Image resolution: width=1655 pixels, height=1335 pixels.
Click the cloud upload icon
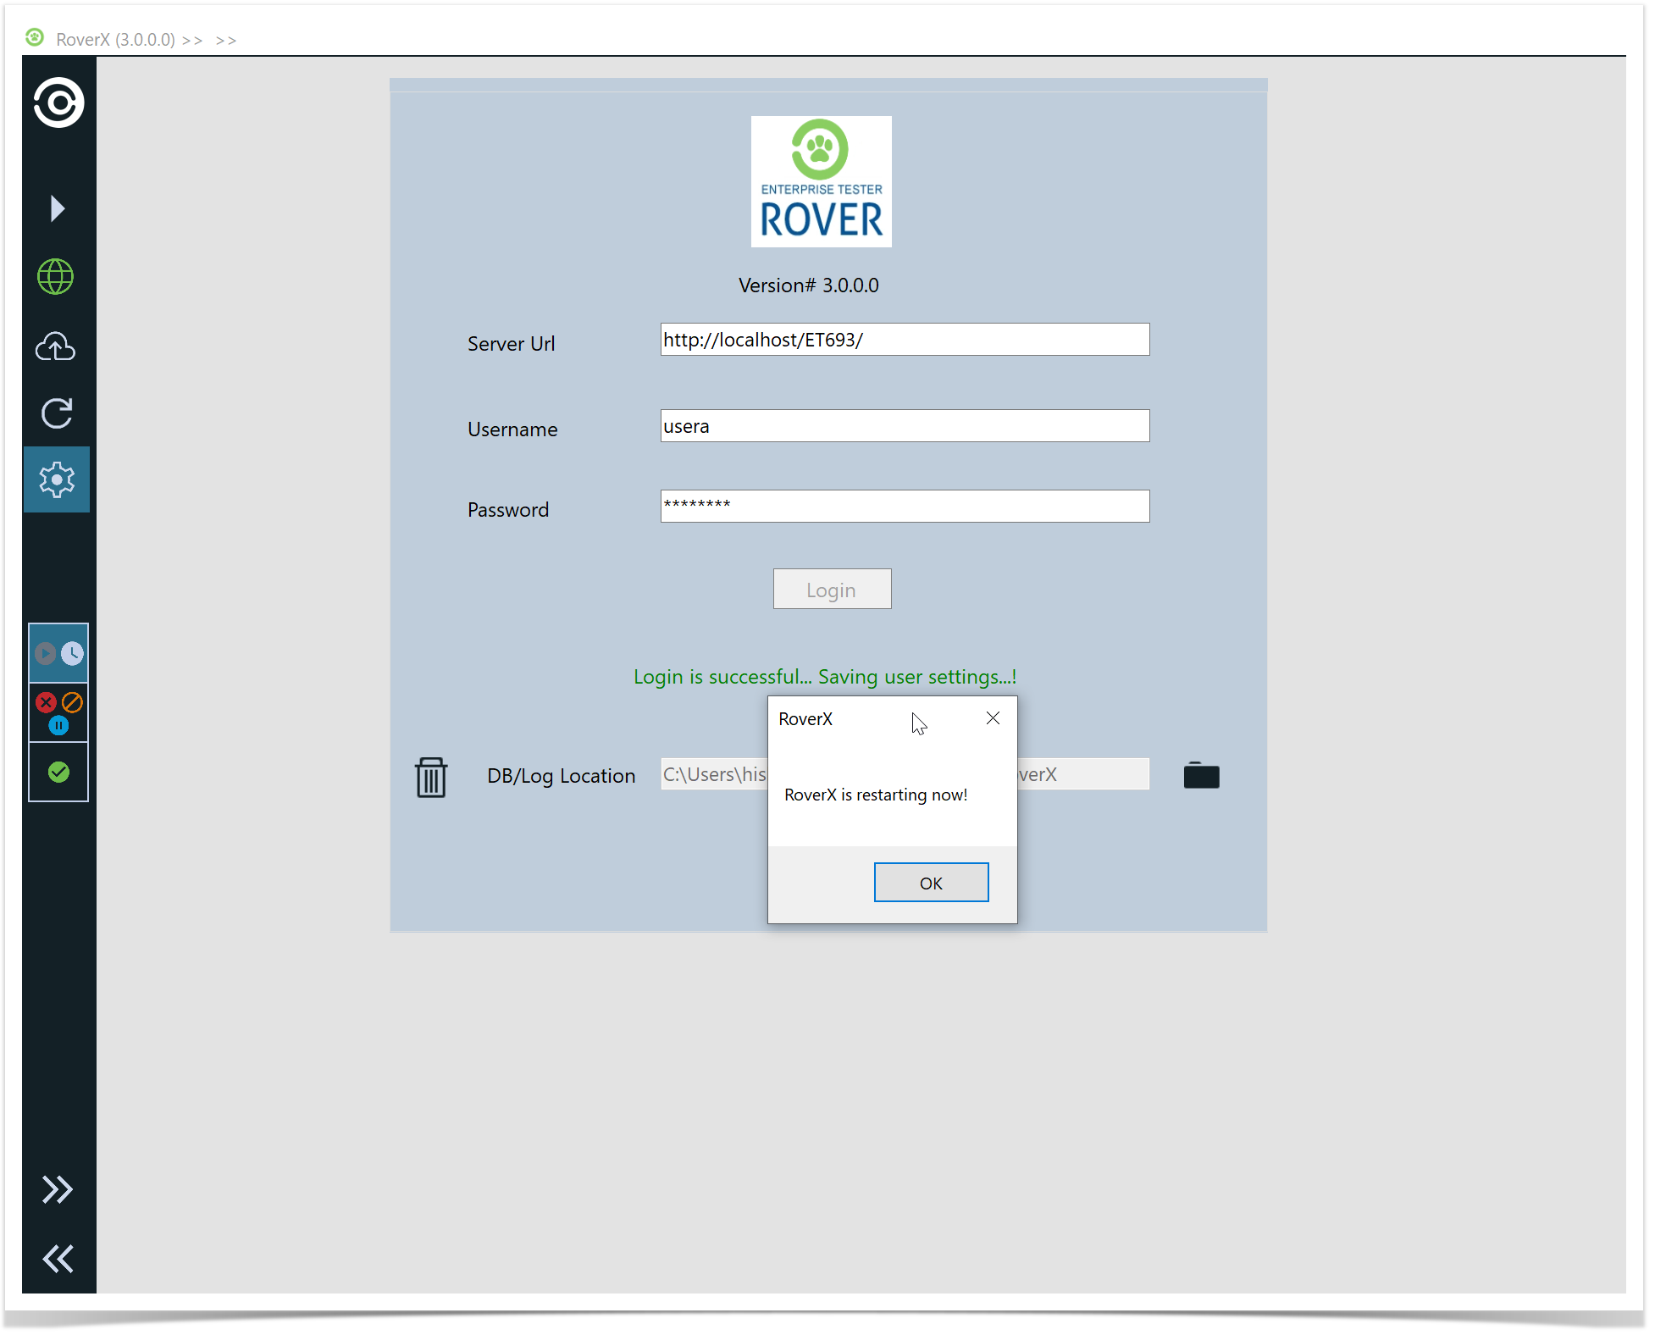(x=56, y=346)
